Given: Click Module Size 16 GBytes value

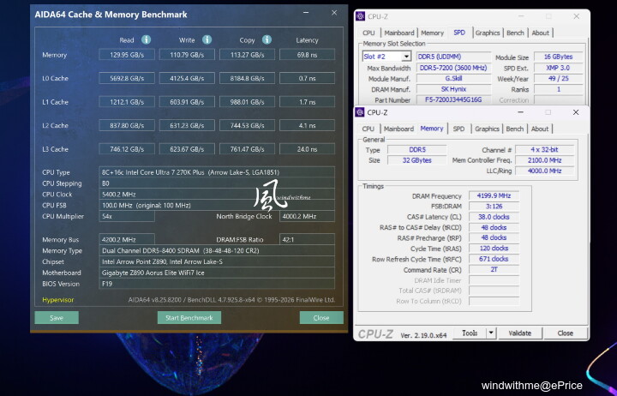Looking at the screenshot, I should tap(558, 57).
